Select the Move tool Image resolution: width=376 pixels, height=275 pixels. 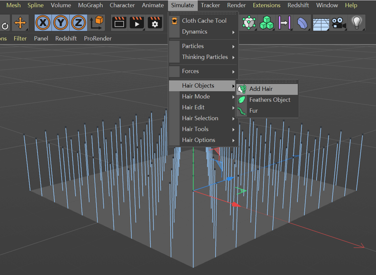click(20, 23)
